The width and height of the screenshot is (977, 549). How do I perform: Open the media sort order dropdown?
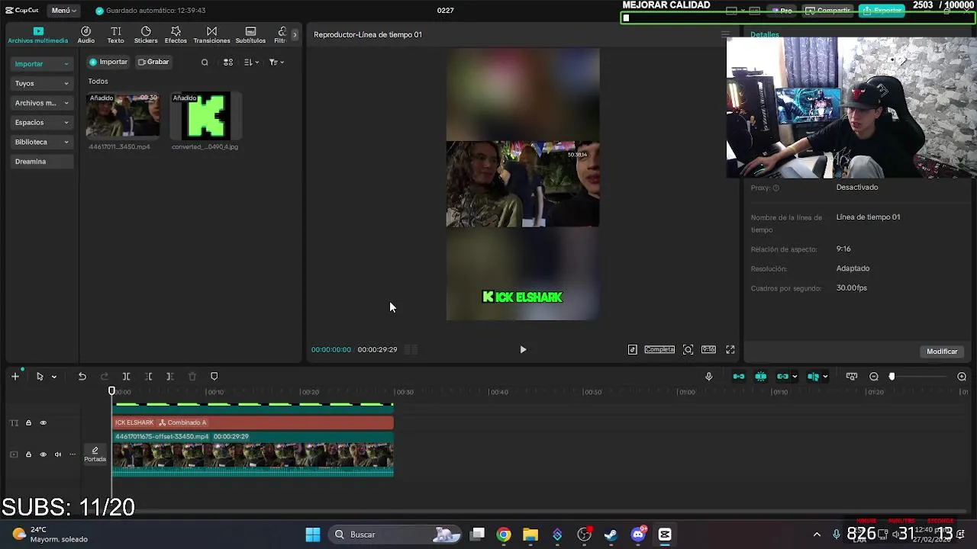[x=252, y=63]
